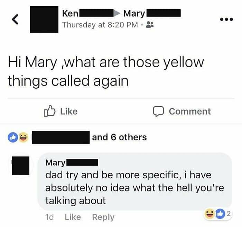Click the speech bubble Comment icon

tap(158, 111)
